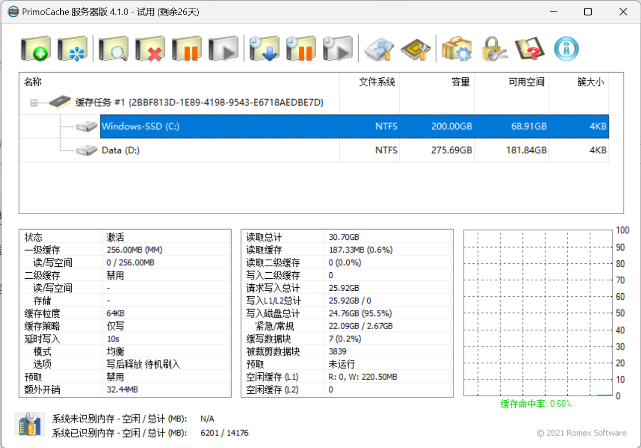Click the 68.91GB free space cell

[529, 126]
